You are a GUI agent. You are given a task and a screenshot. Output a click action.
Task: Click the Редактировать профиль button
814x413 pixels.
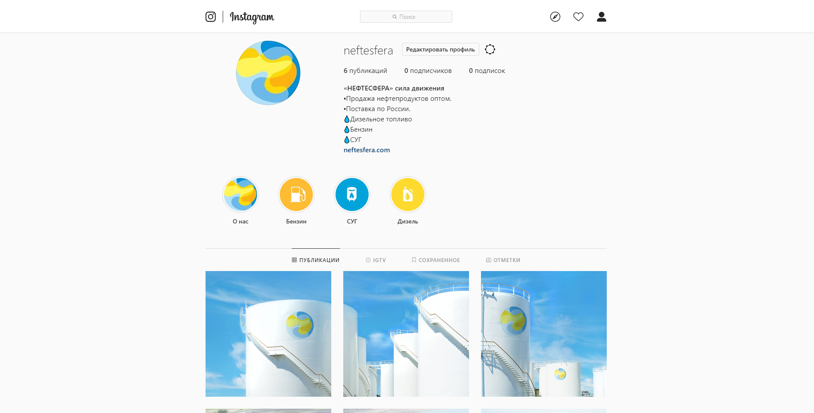tap(440, 49)
